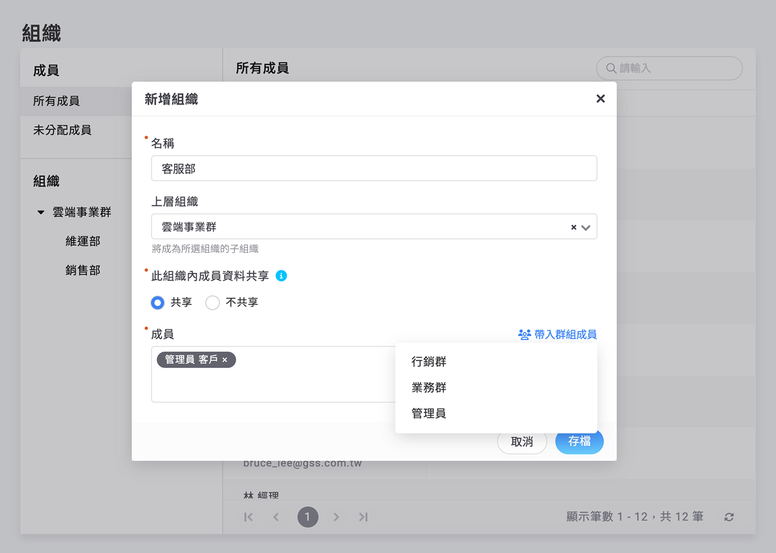Image resolution: width=776 pixels, height=553 pixels.
Task: Choose 行銷群 from the group list
Action: [429, 362]
